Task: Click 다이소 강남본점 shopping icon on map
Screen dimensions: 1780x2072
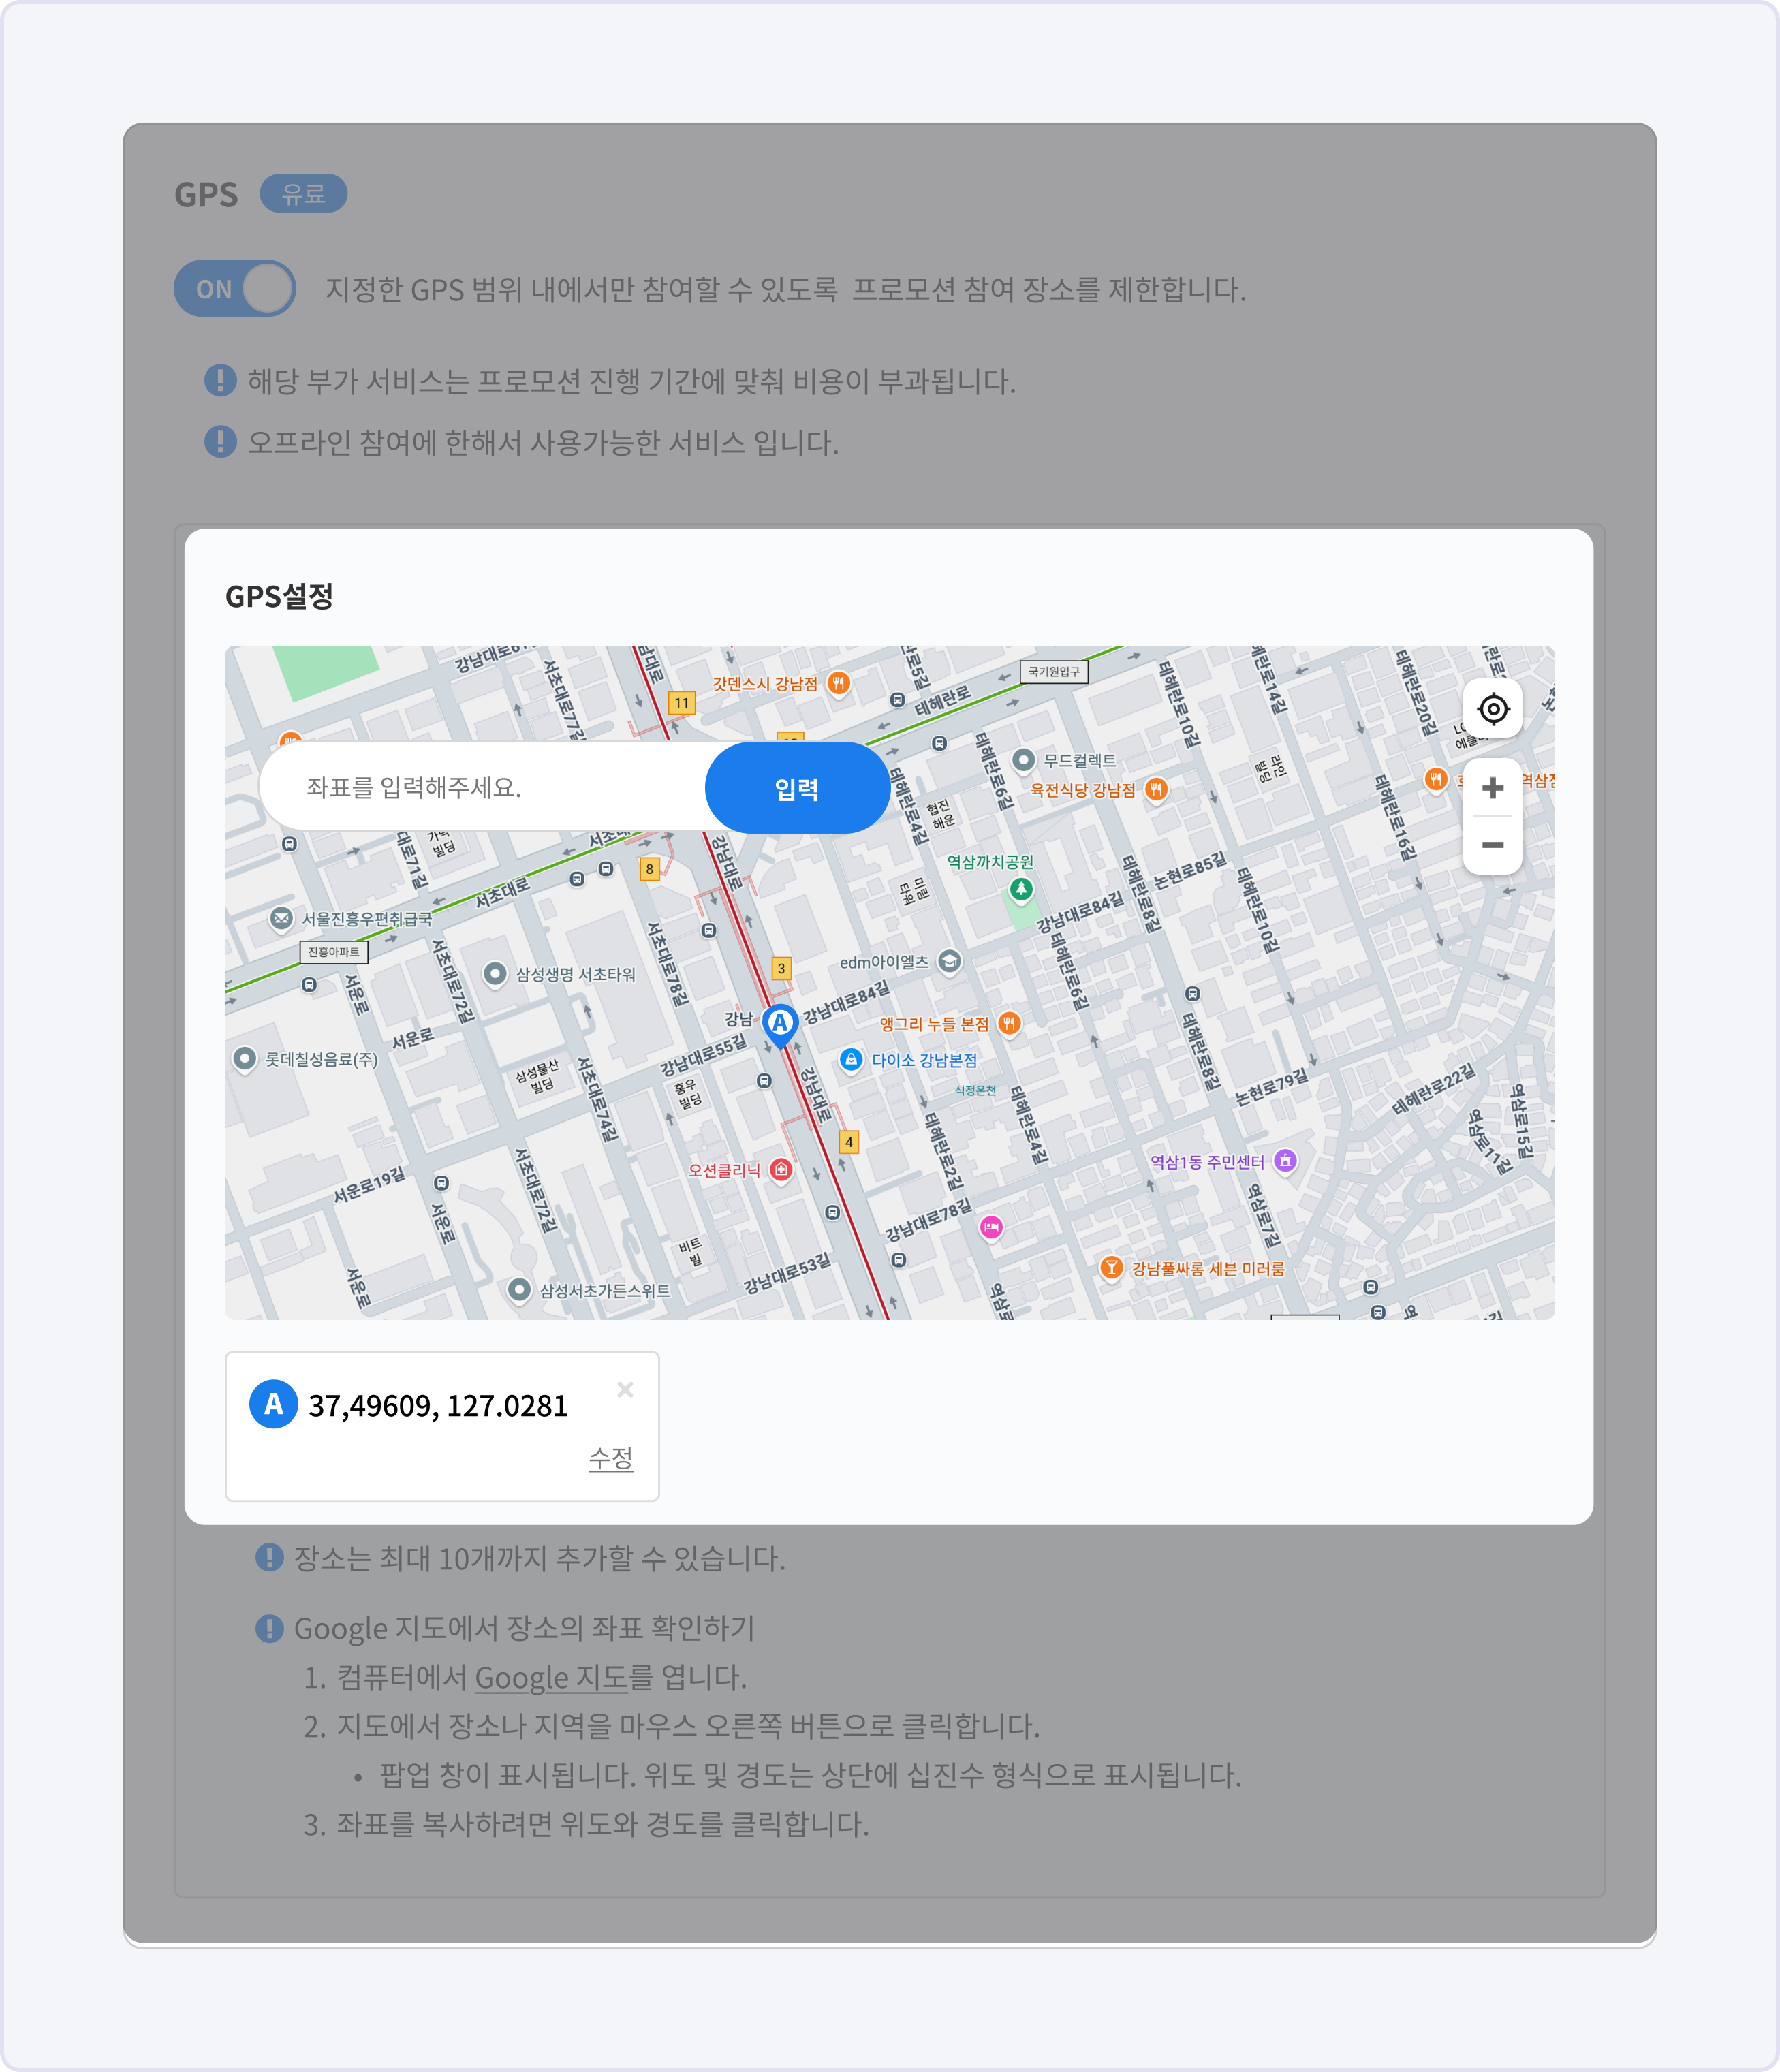Action: click(x=851, y=1060)
